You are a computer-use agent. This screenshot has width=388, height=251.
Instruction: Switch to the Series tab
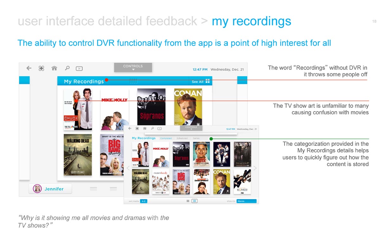[x=196, y=138]
